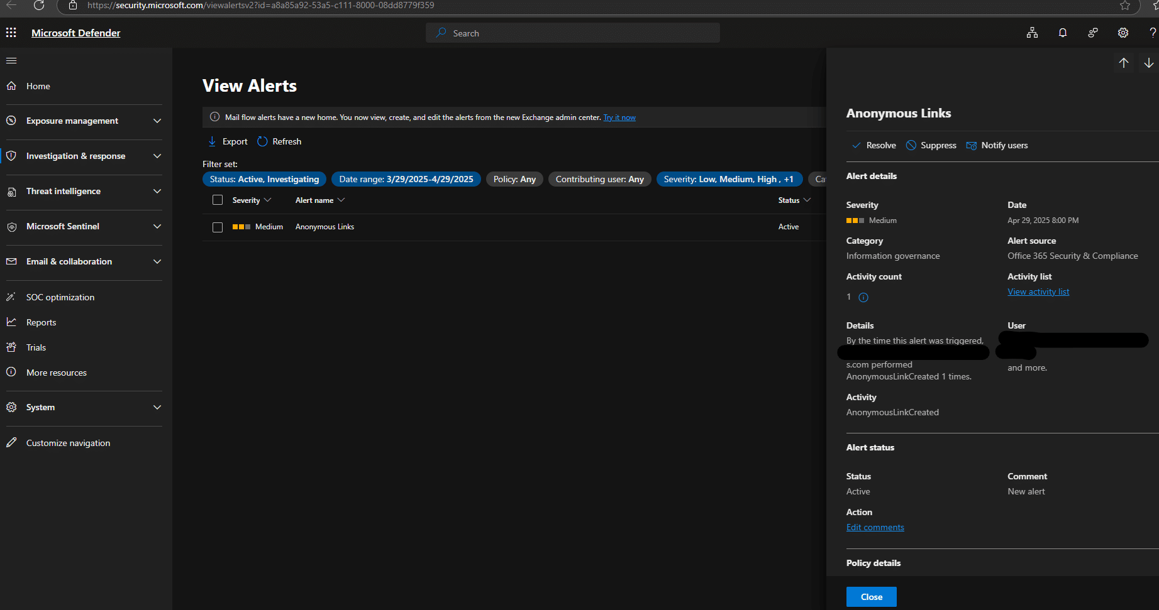
Task: Expand Microsoft Sentinel chevron
Action: coord(157,226)
